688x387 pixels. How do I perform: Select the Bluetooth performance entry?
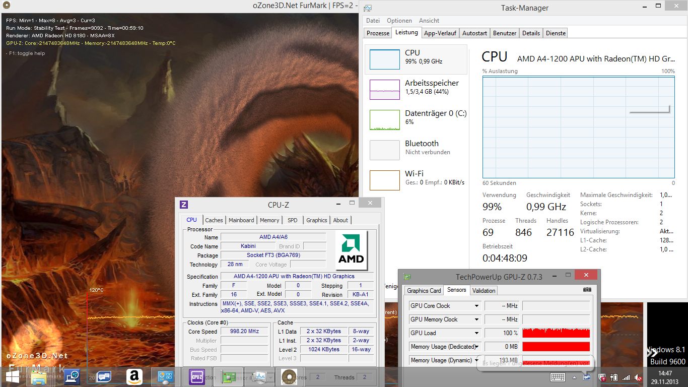416,150
